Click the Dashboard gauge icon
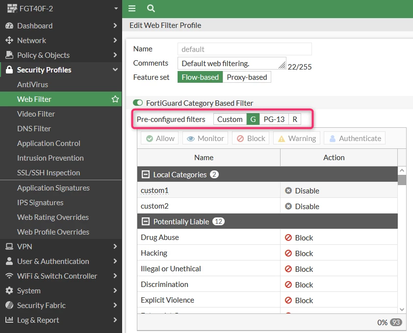The width and height of the screenshot is (413, 333). tap(9, 26)
